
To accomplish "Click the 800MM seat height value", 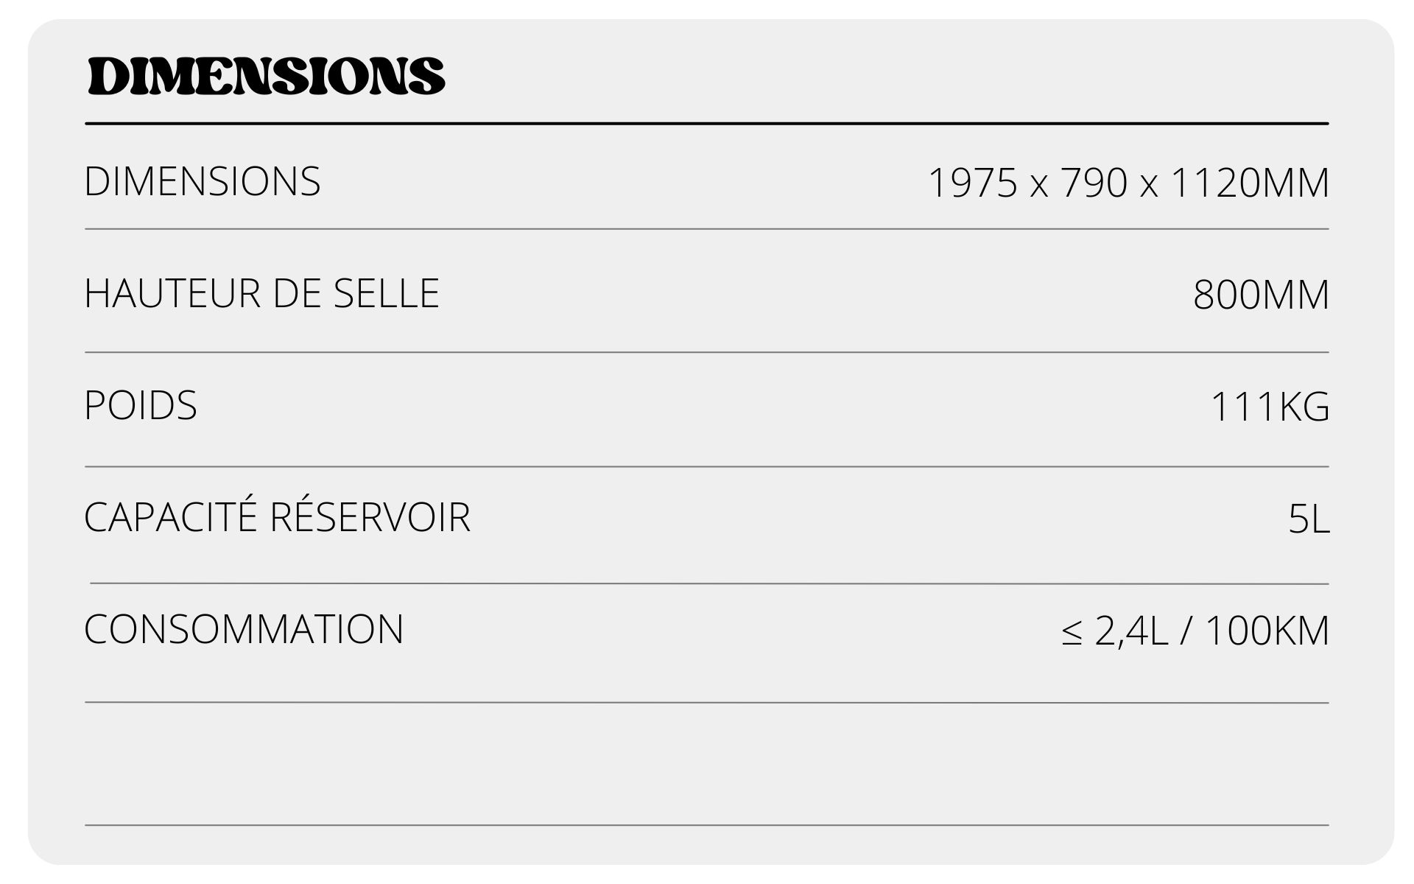I will (x=1261, y=295).
